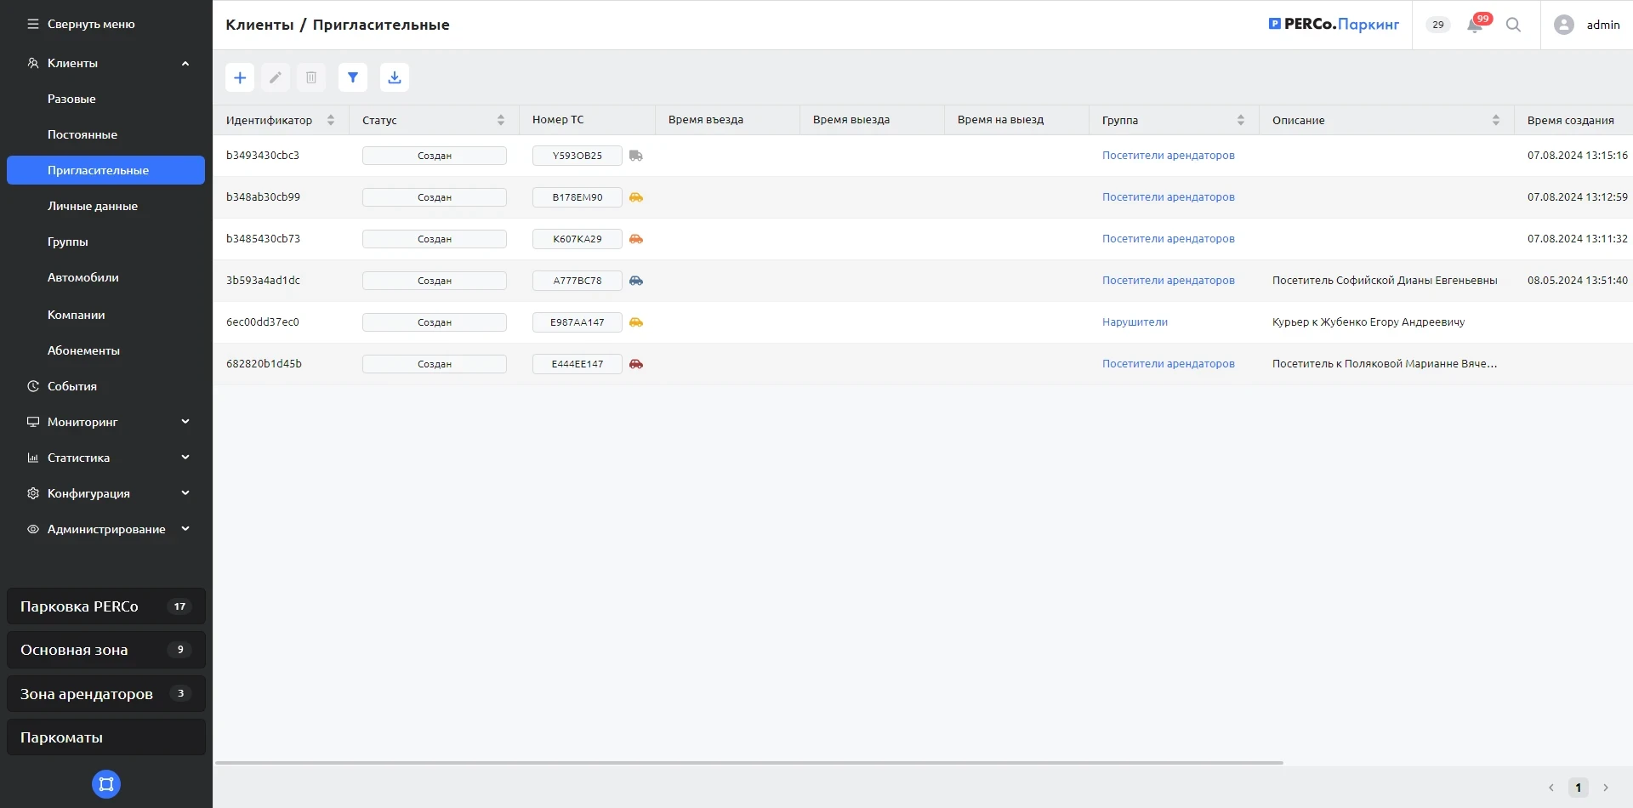Open the Нарушители group link

click(1135, 322)
